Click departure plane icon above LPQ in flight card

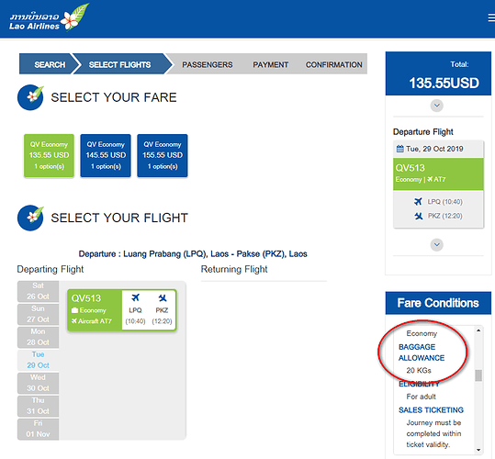click(x=135, y=297)
